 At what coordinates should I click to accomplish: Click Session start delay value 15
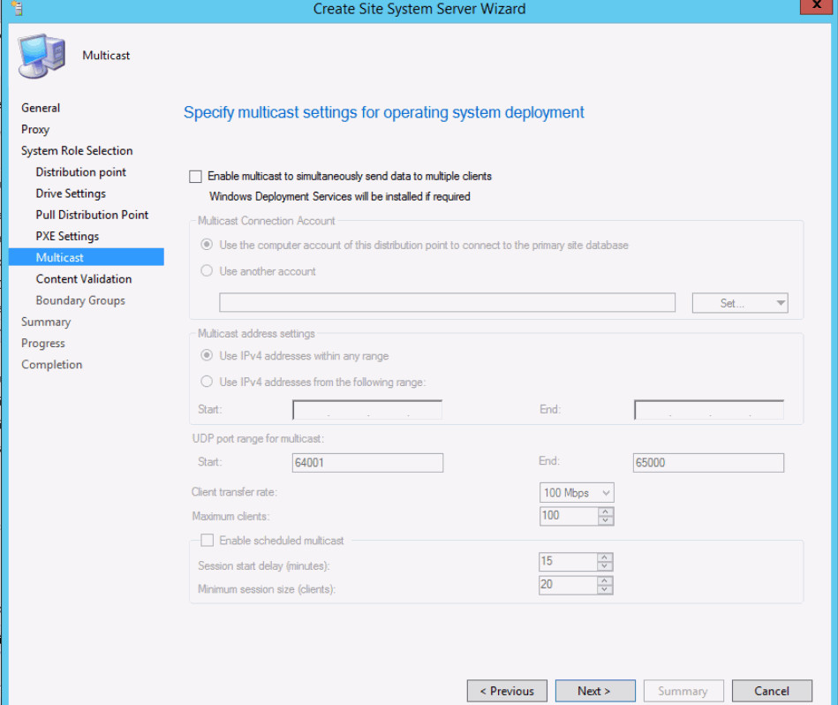pos(568,561)
